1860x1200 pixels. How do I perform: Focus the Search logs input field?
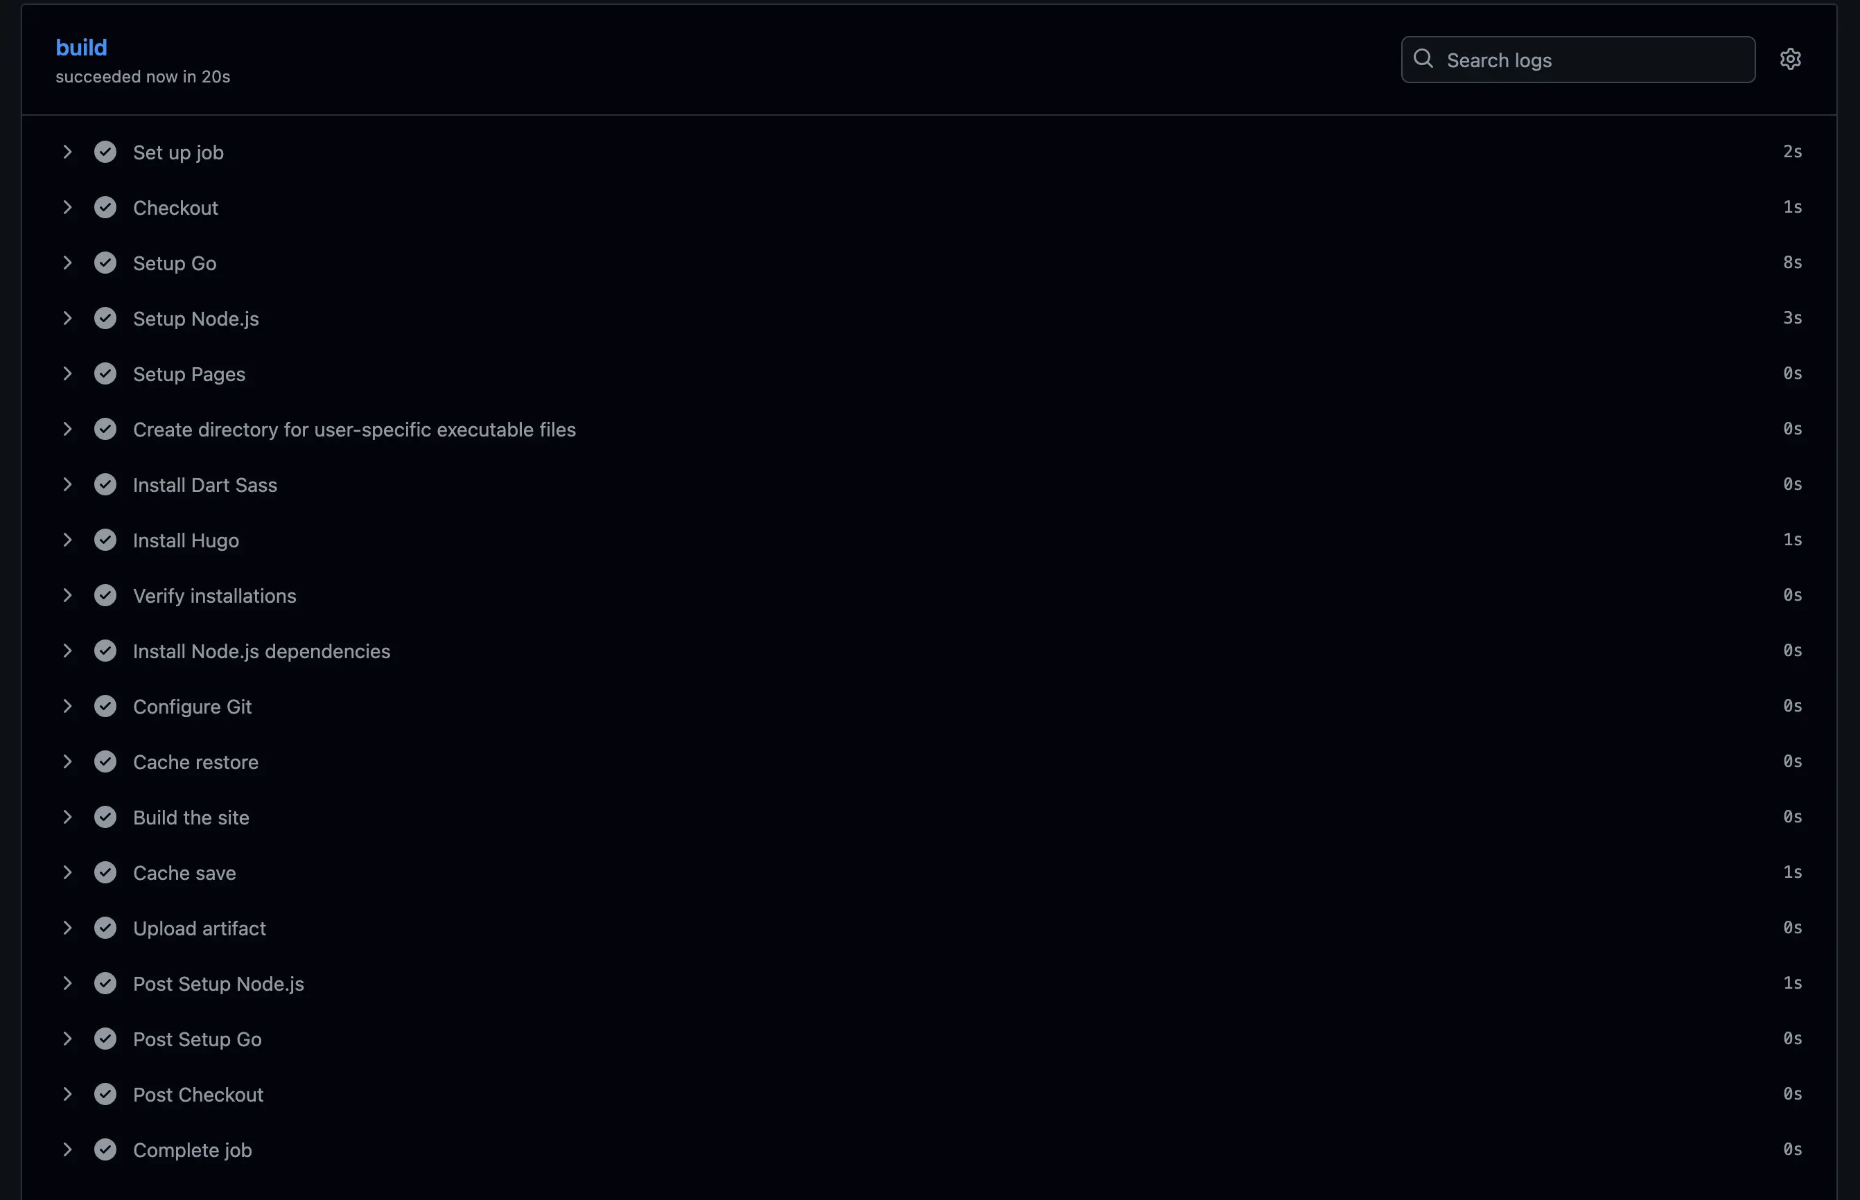point(1590,60)
